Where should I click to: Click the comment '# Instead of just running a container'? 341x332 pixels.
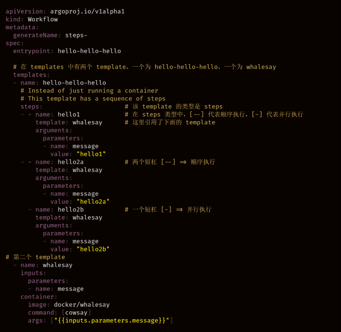[x=89, y=91]
